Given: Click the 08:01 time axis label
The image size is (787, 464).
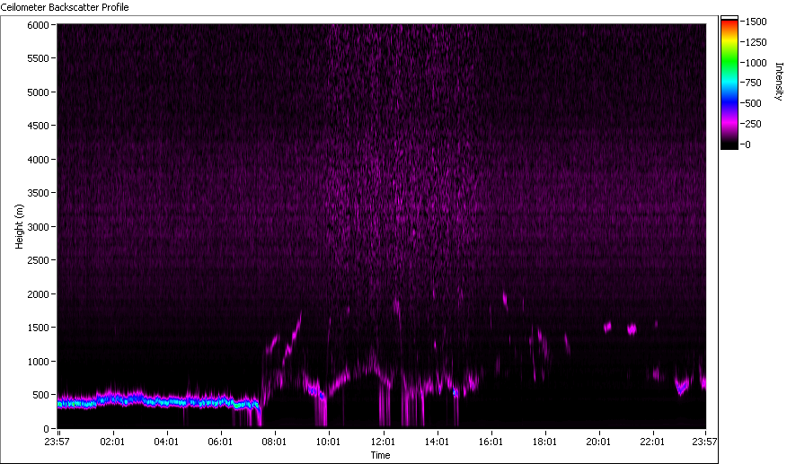Looking at the screenshot, I should (274, 442).
